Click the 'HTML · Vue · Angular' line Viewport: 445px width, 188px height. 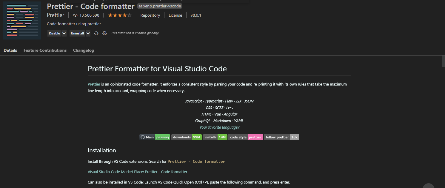[219, 114]
